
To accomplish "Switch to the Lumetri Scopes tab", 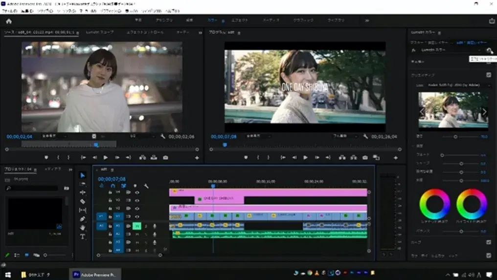I will pyautogui.click(x=99, y=32).
